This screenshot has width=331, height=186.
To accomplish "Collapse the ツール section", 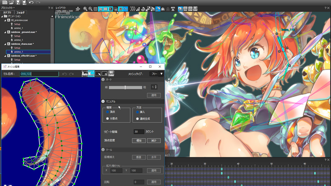I will tap(103, 150).
